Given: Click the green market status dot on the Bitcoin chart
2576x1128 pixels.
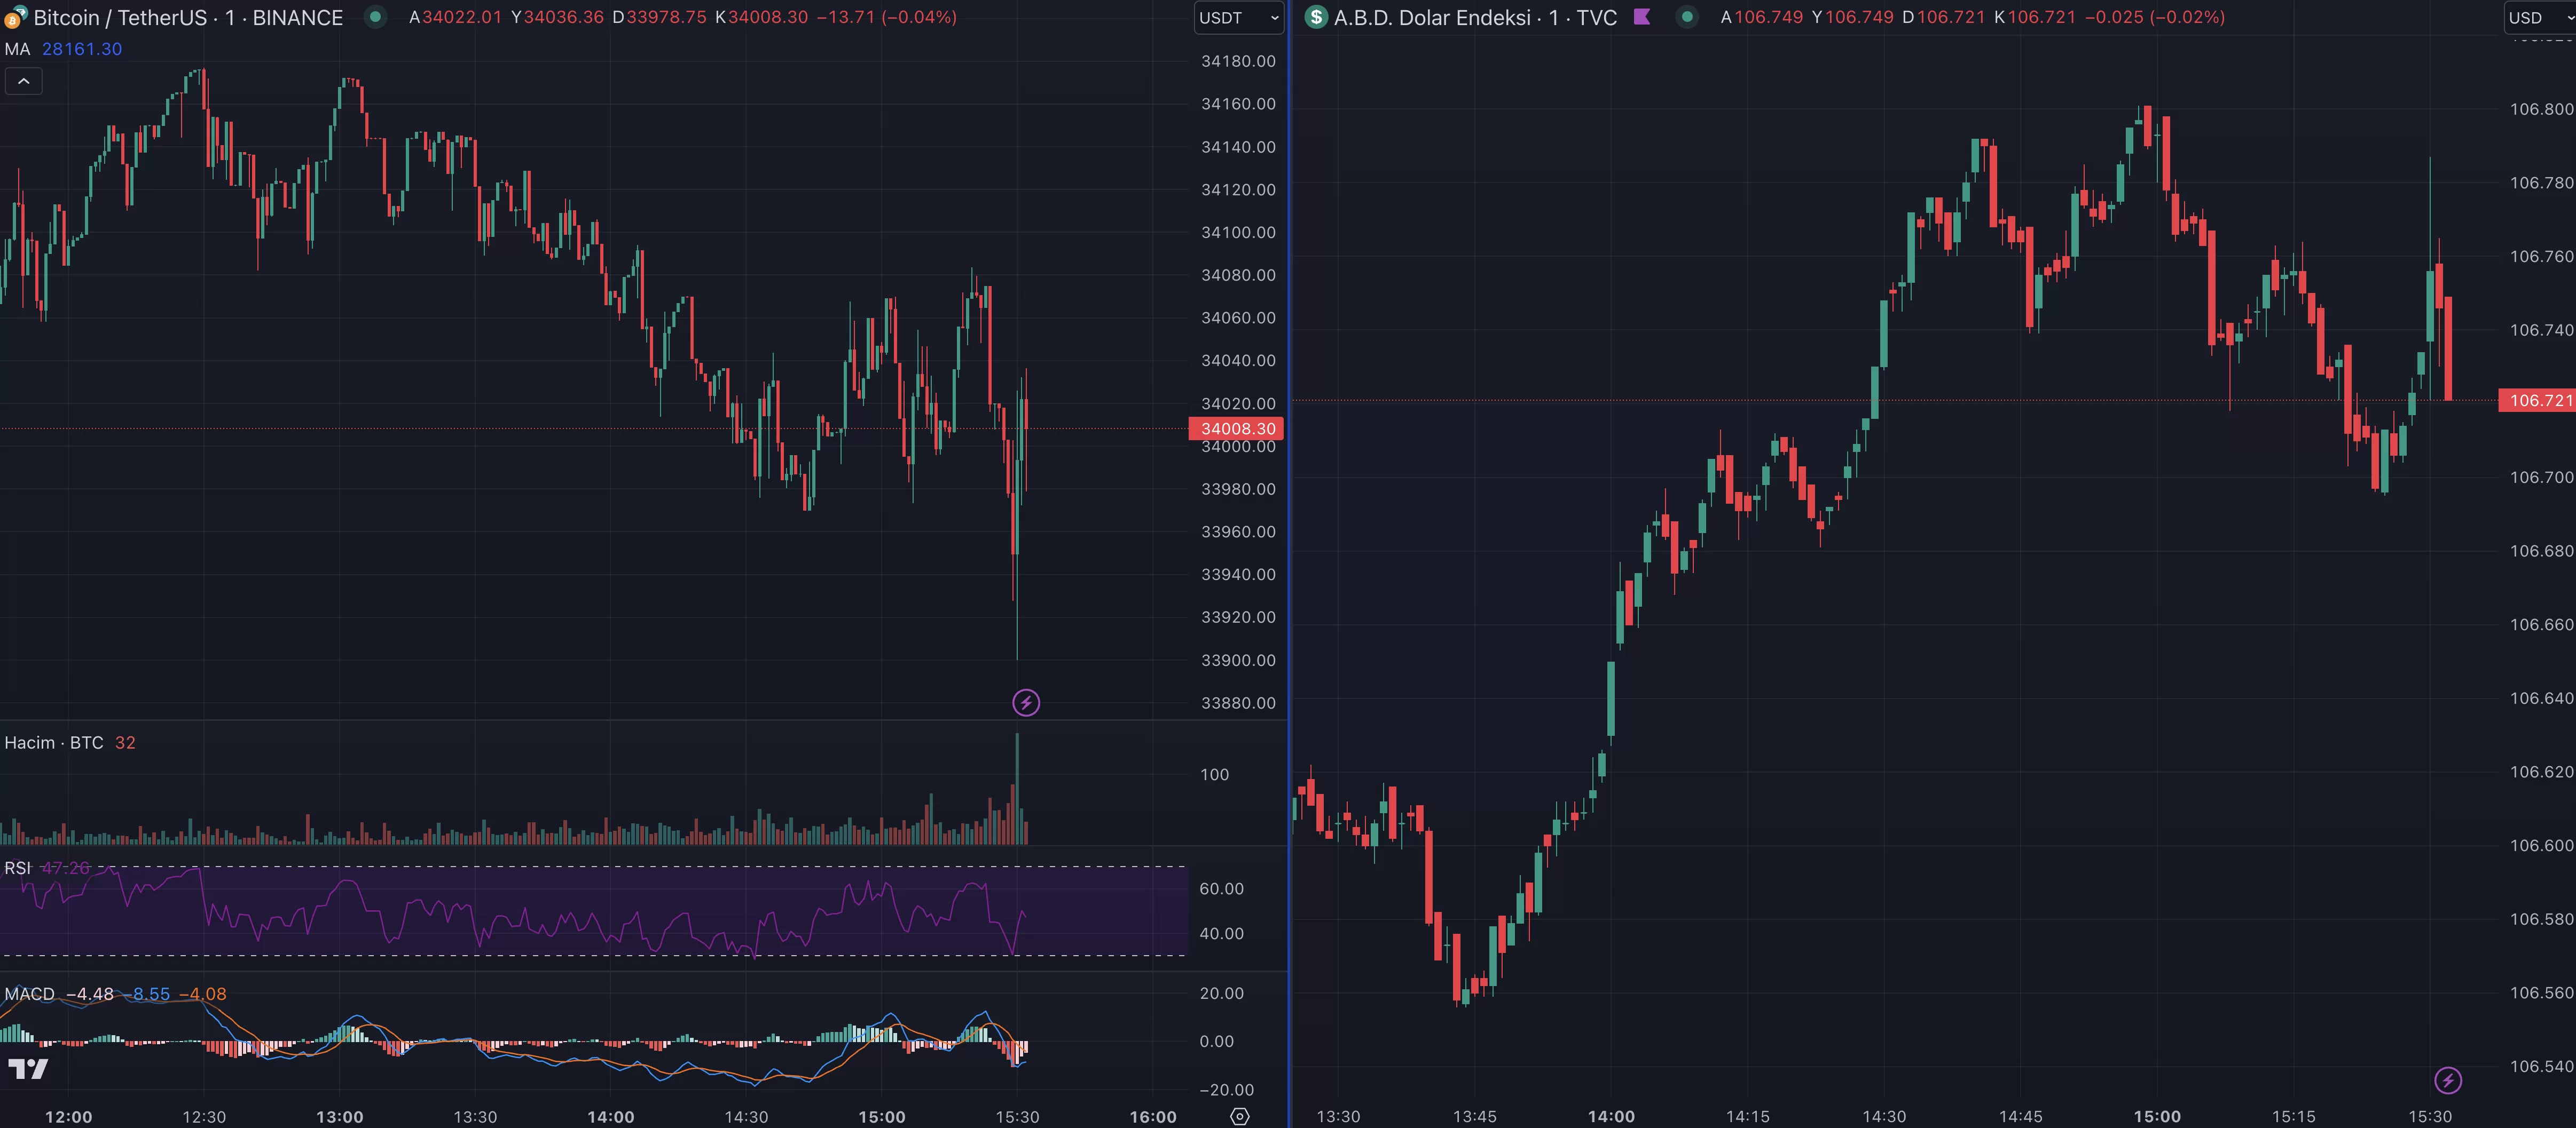Looking at the screenshot, I should pyautogui.click(x=375, y=17).
